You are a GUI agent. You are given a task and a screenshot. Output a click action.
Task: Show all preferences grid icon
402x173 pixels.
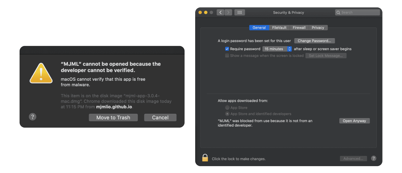240,12
